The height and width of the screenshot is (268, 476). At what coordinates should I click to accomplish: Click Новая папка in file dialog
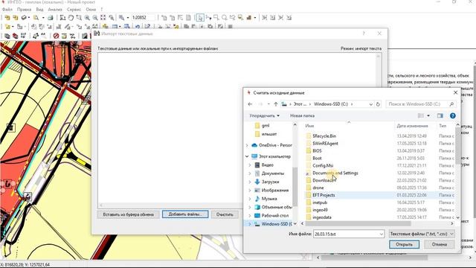click(302, 116)
